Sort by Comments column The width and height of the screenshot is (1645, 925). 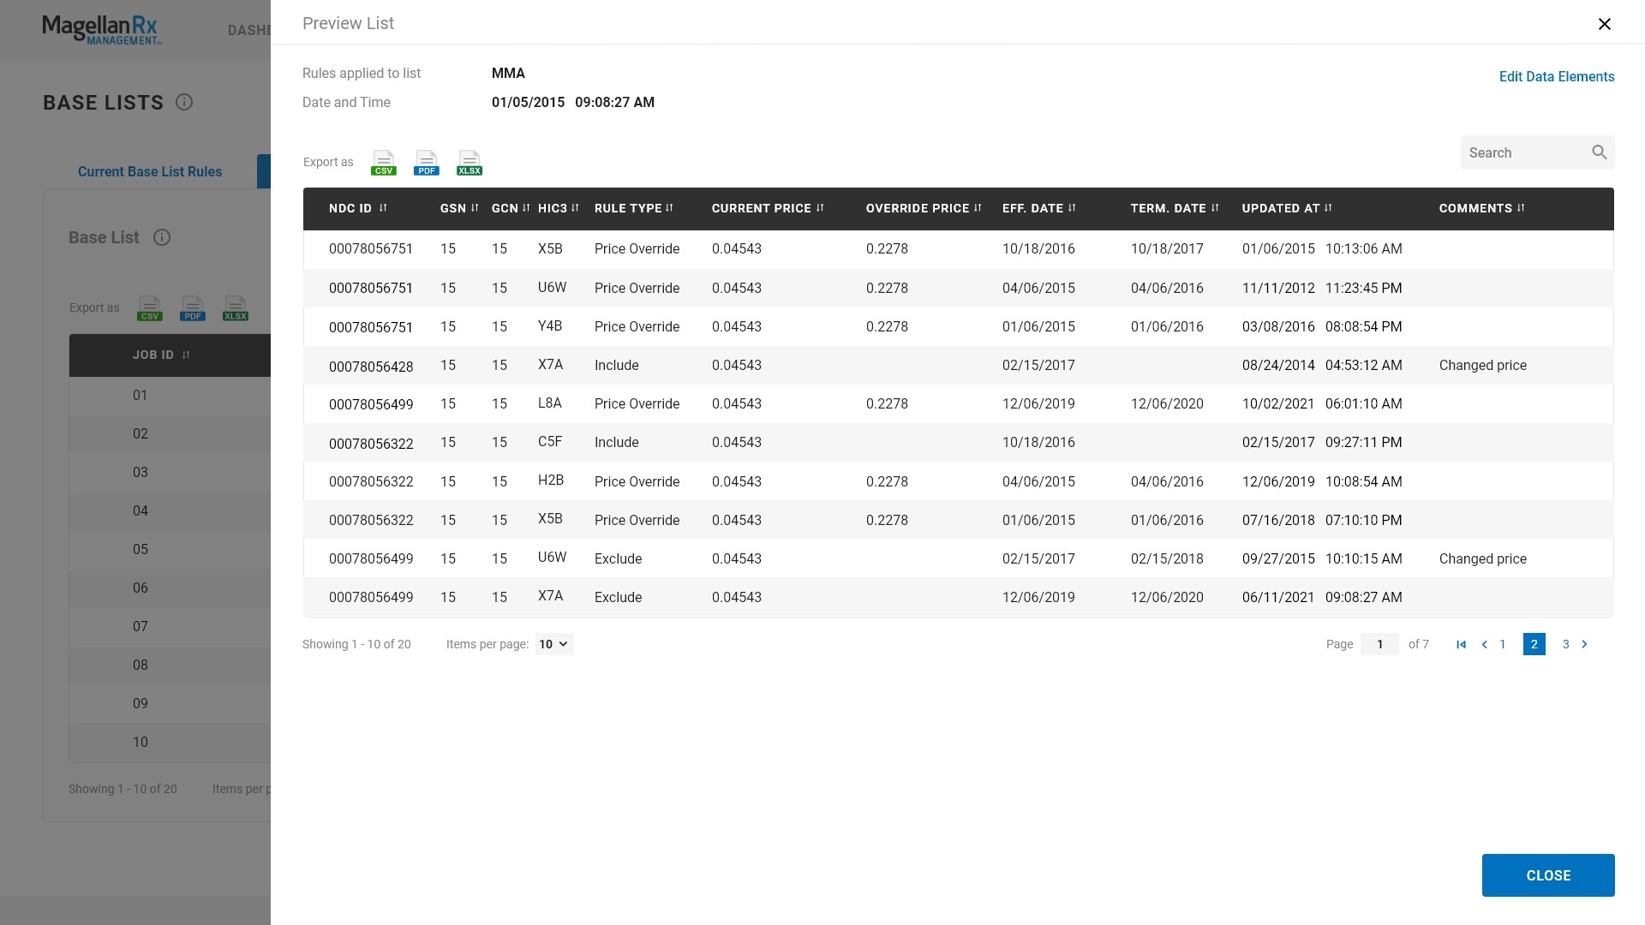tap(1521, 208)
